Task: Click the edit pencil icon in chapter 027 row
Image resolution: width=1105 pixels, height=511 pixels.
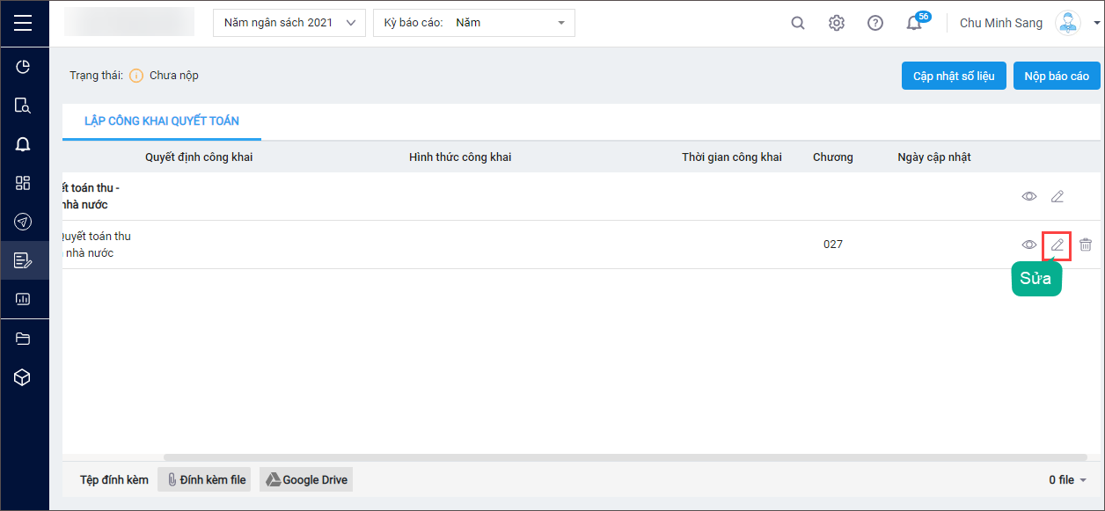Action: 1057,245
